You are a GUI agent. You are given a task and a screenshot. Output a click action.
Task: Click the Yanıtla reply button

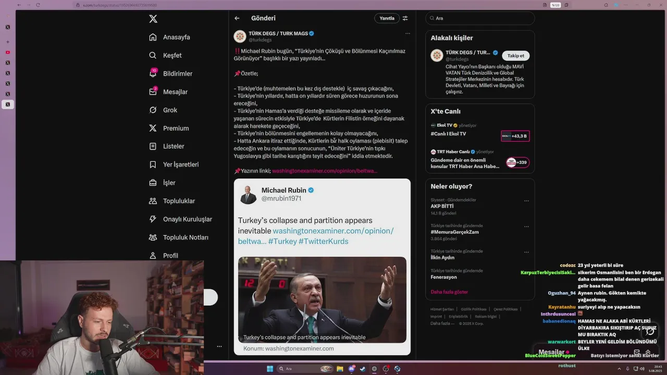(387, 18)
